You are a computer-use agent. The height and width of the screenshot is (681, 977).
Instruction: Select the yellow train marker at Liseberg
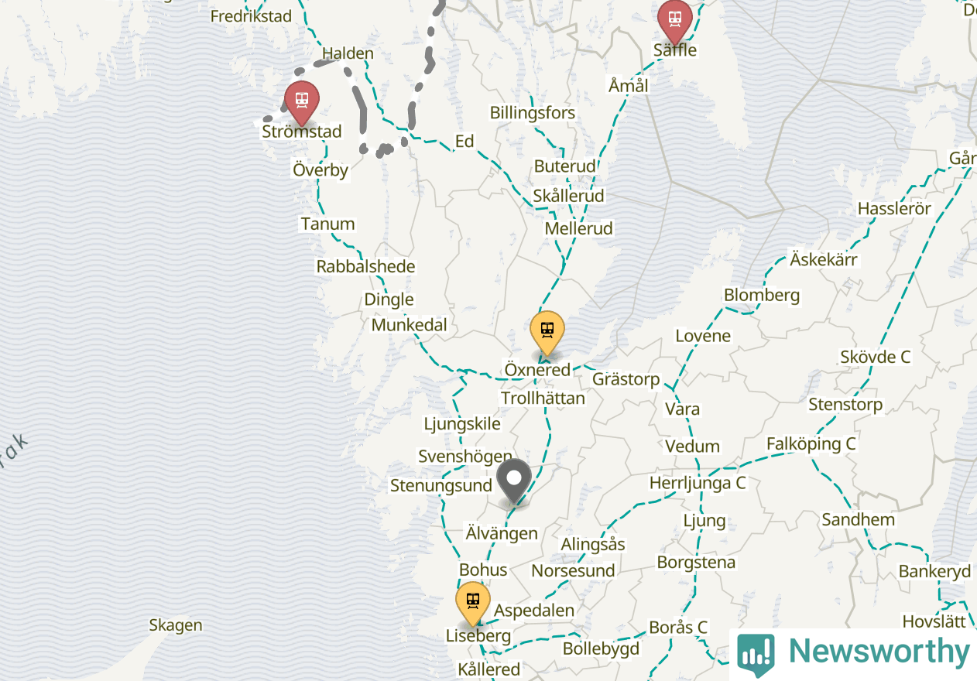(473, 602)
